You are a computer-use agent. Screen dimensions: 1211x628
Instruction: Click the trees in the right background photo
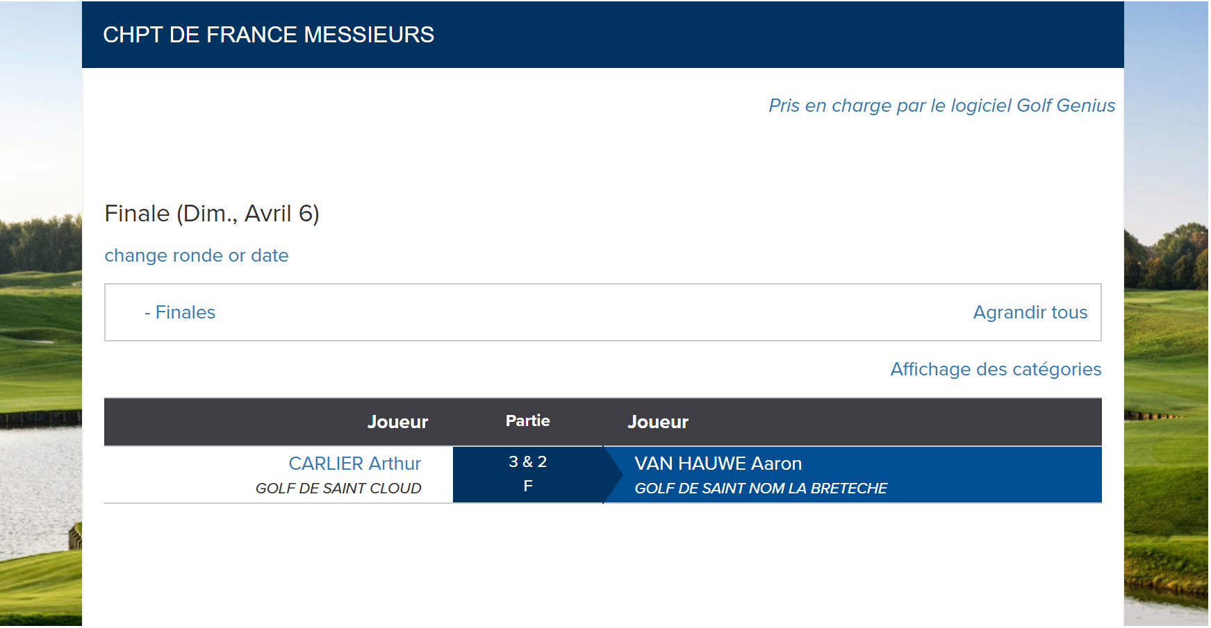[1167, 257]
